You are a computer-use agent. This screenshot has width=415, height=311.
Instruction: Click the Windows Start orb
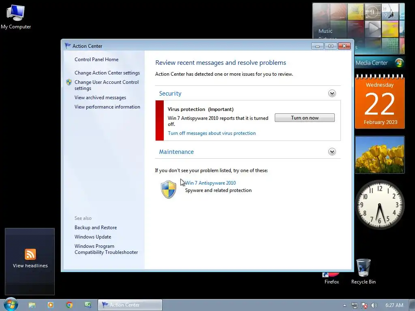point(11,305)
